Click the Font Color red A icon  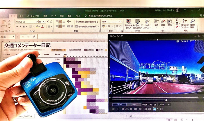click(42, 26)
